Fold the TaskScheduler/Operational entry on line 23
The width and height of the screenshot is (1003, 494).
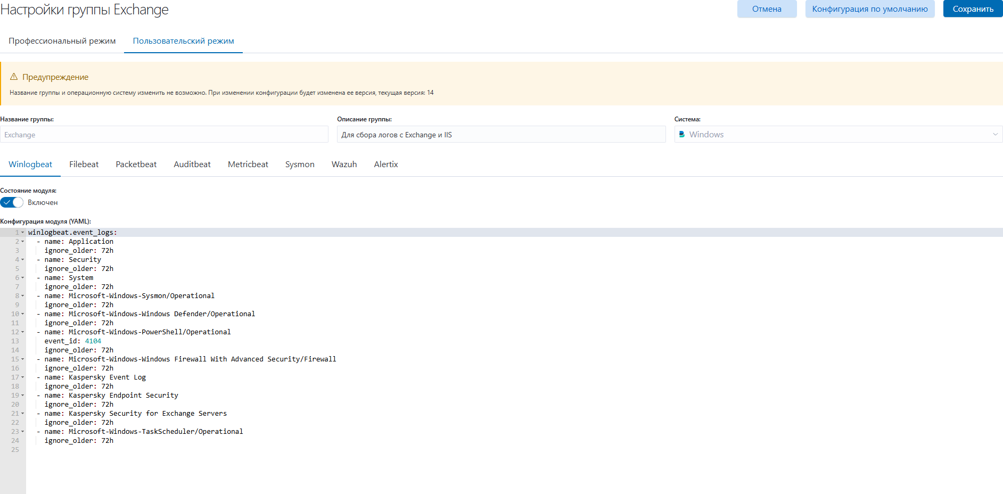22,432
